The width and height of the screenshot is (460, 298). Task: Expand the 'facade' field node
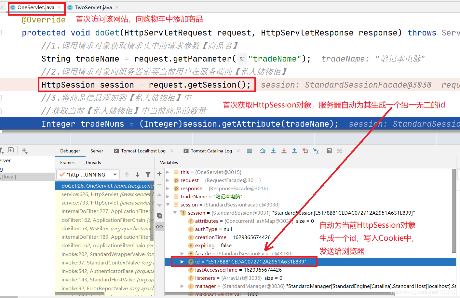182,253
